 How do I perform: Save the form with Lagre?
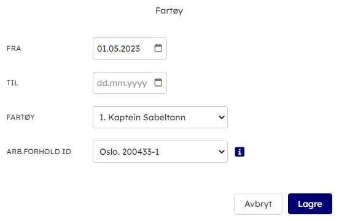[x=310, y=204]
